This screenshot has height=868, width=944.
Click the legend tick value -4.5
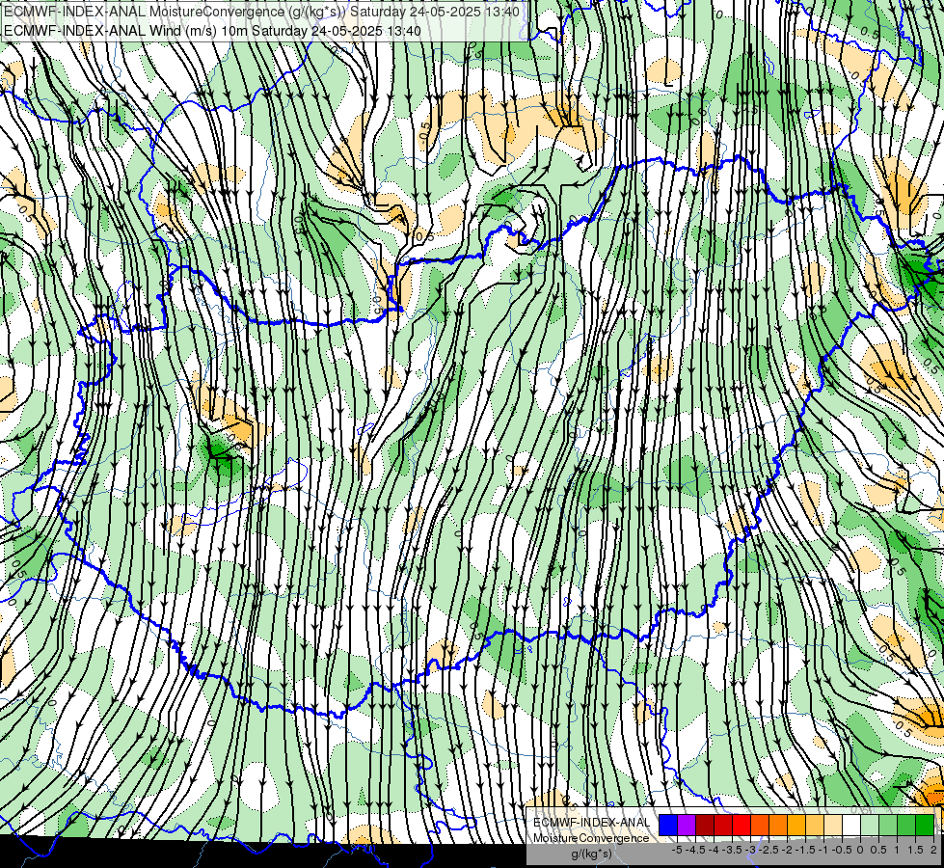[x=695, y=850]
